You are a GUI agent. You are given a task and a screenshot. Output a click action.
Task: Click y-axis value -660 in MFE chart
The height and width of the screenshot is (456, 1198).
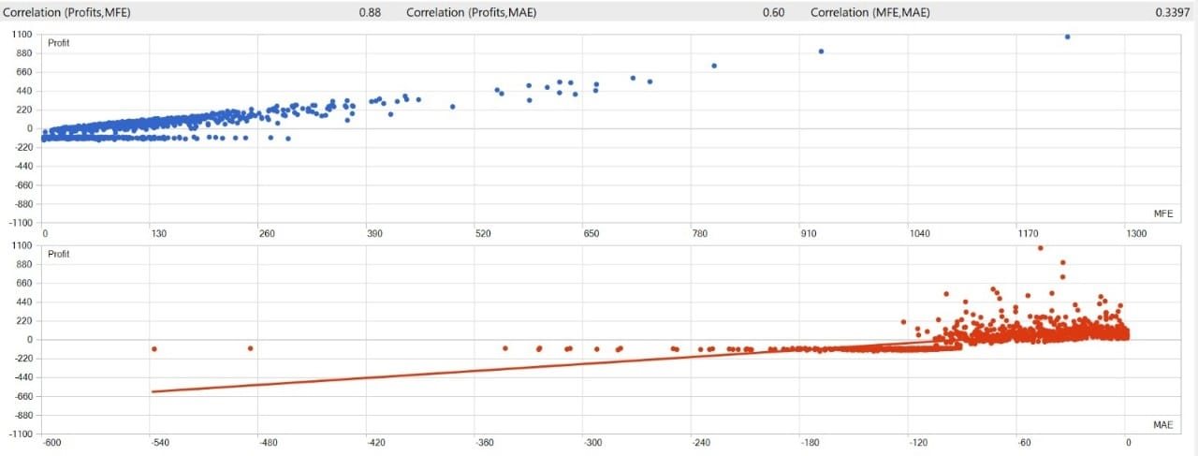pyautogui.click(x=23, y=185)
